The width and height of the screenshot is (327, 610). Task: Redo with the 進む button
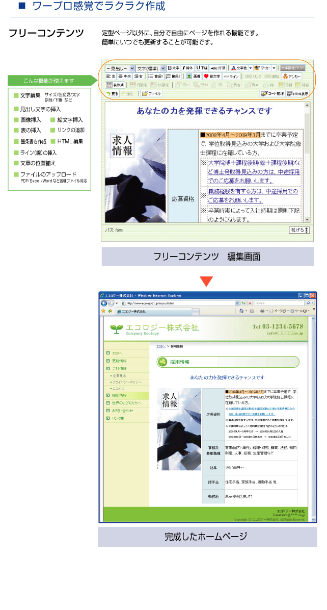coord(127,93)
